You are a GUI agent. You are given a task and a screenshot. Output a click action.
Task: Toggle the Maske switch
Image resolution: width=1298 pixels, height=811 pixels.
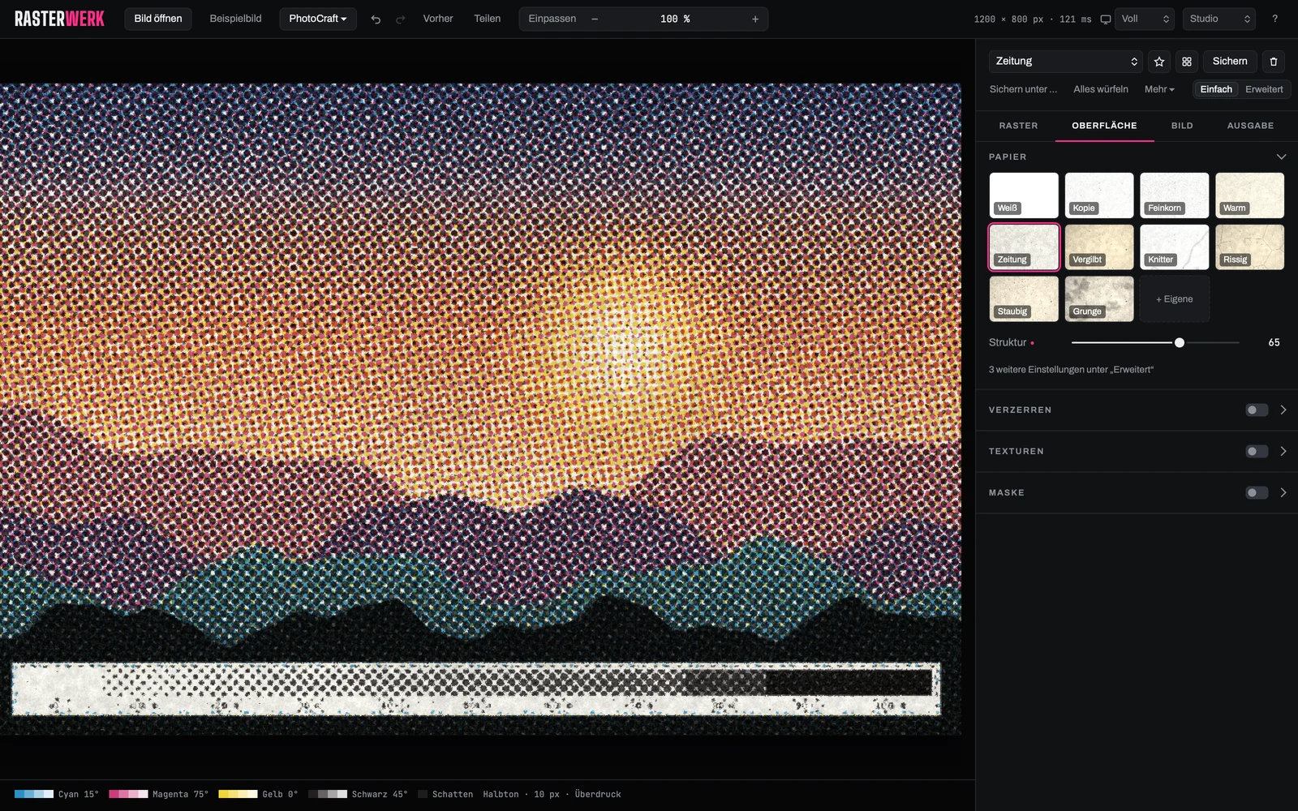(x=1257, y=493)
